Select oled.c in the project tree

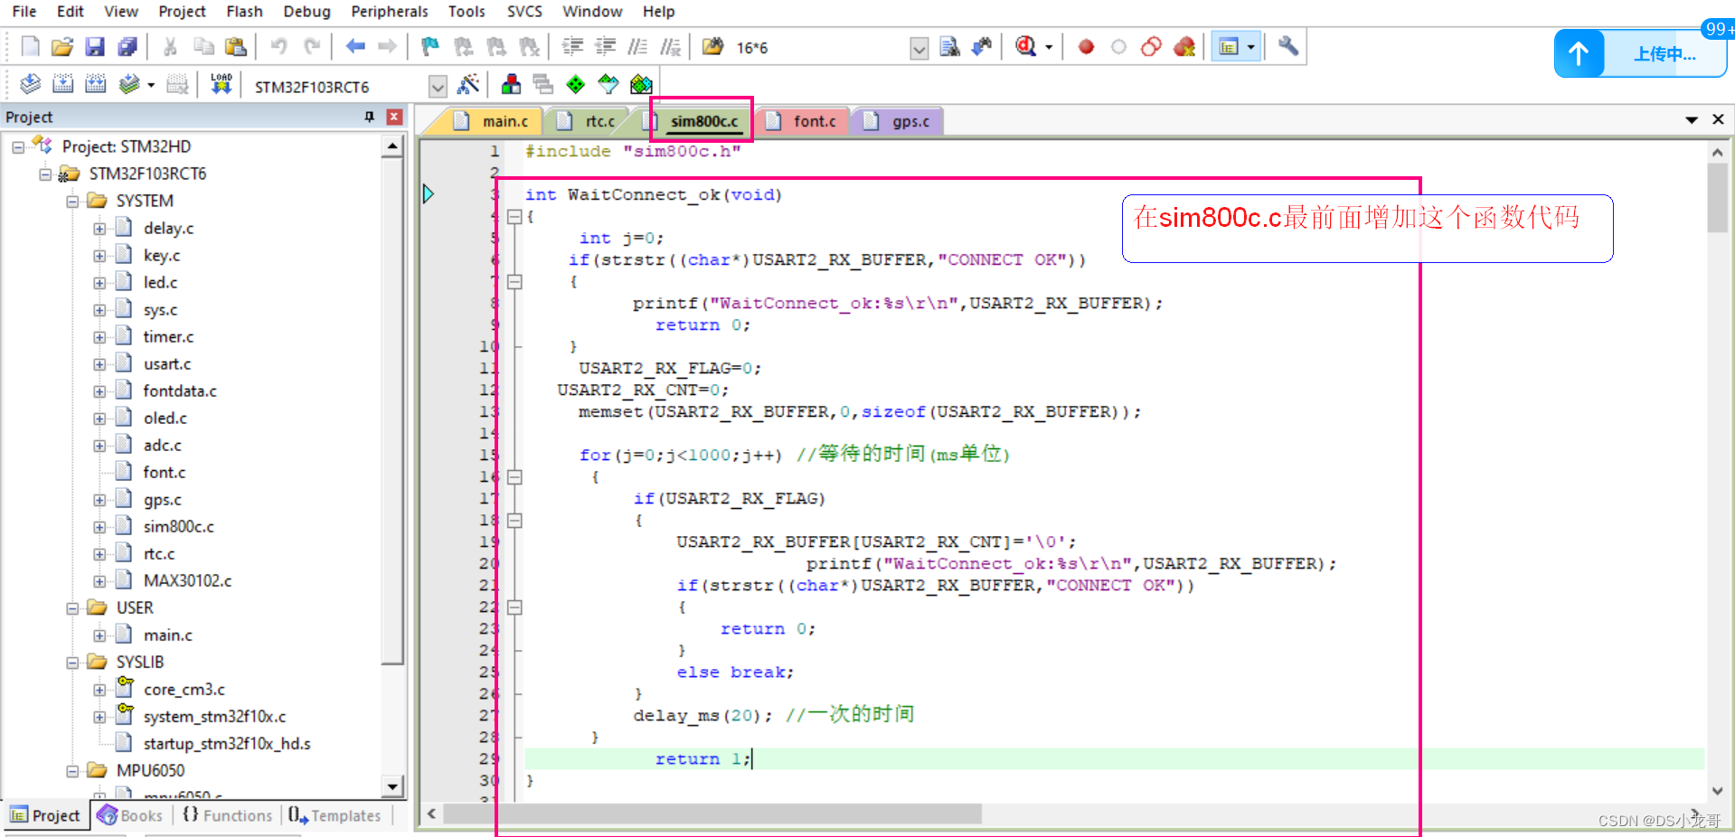(x=165, y=418)
